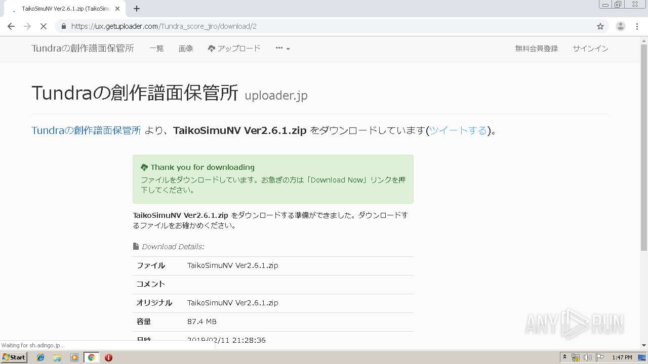Screen dimensions: 648x364
Task: Click the network tray icon
Action: pos(576,357)
